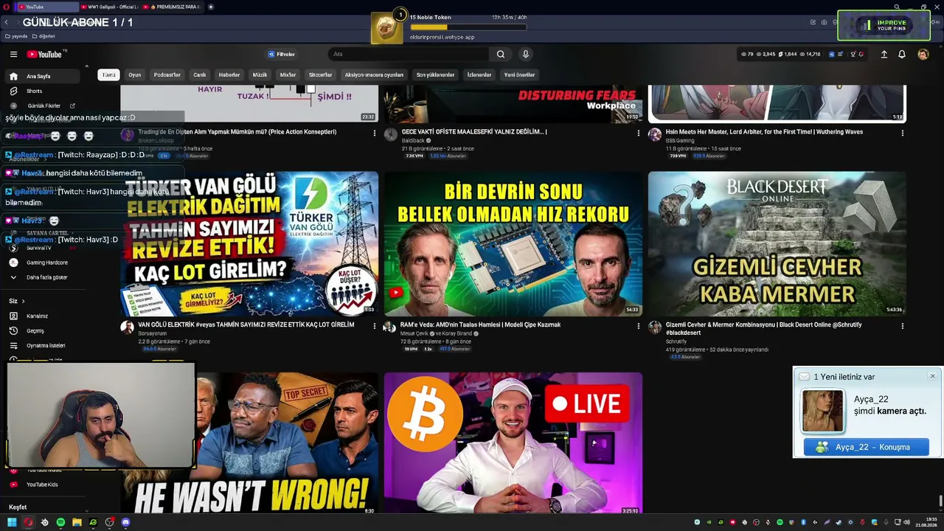The height and width of the screenshot is (531, 944).
Task: Open the 'DISTURBING FEARS Workplace' thumbnail
Action: coord(513,103)
